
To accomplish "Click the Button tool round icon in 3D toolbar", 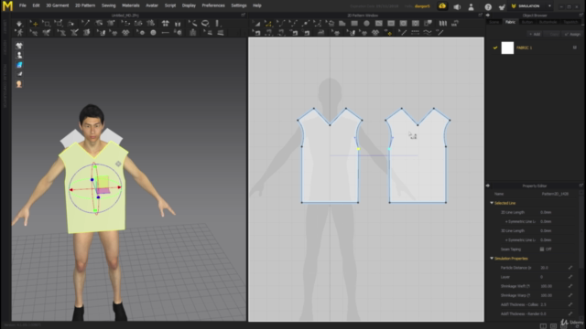I will pyautogui.click(x=153, y=33).
